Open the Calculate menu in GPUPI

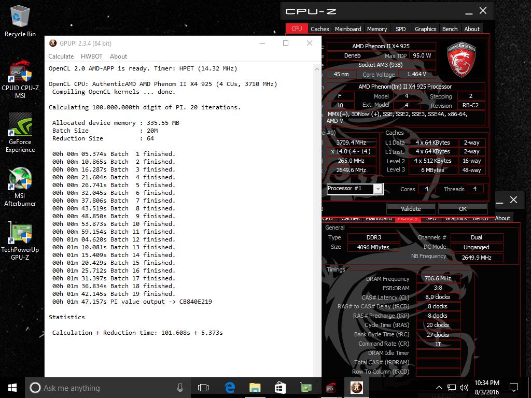(61, 56)
